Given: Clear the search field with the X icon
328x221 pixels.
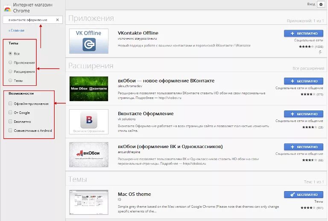Looking at the screenshot, I should [58, 20].
